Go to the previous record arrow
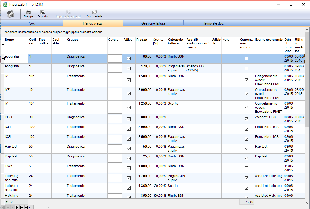The height and width of the screenshot is (209, 310). [x=13, y=207]
